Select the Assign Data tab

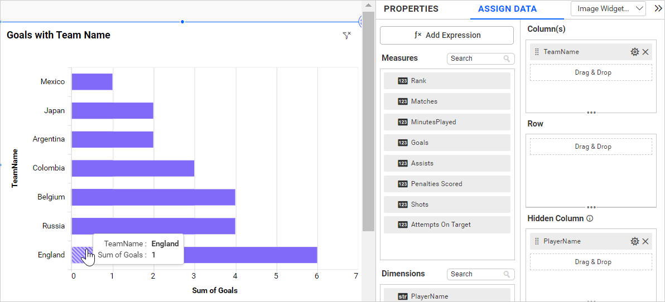(507, 9)
